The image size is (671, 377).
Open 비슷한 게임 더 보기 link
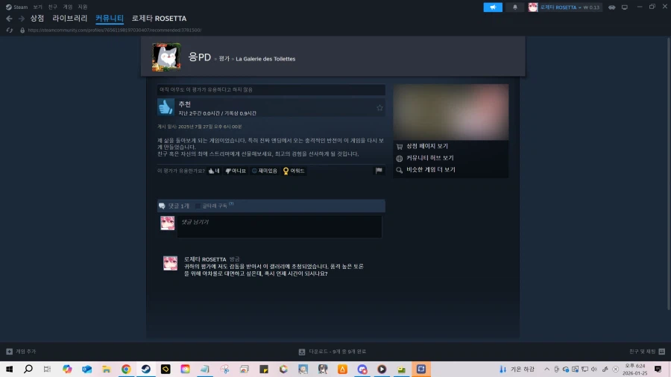[430, 170]
